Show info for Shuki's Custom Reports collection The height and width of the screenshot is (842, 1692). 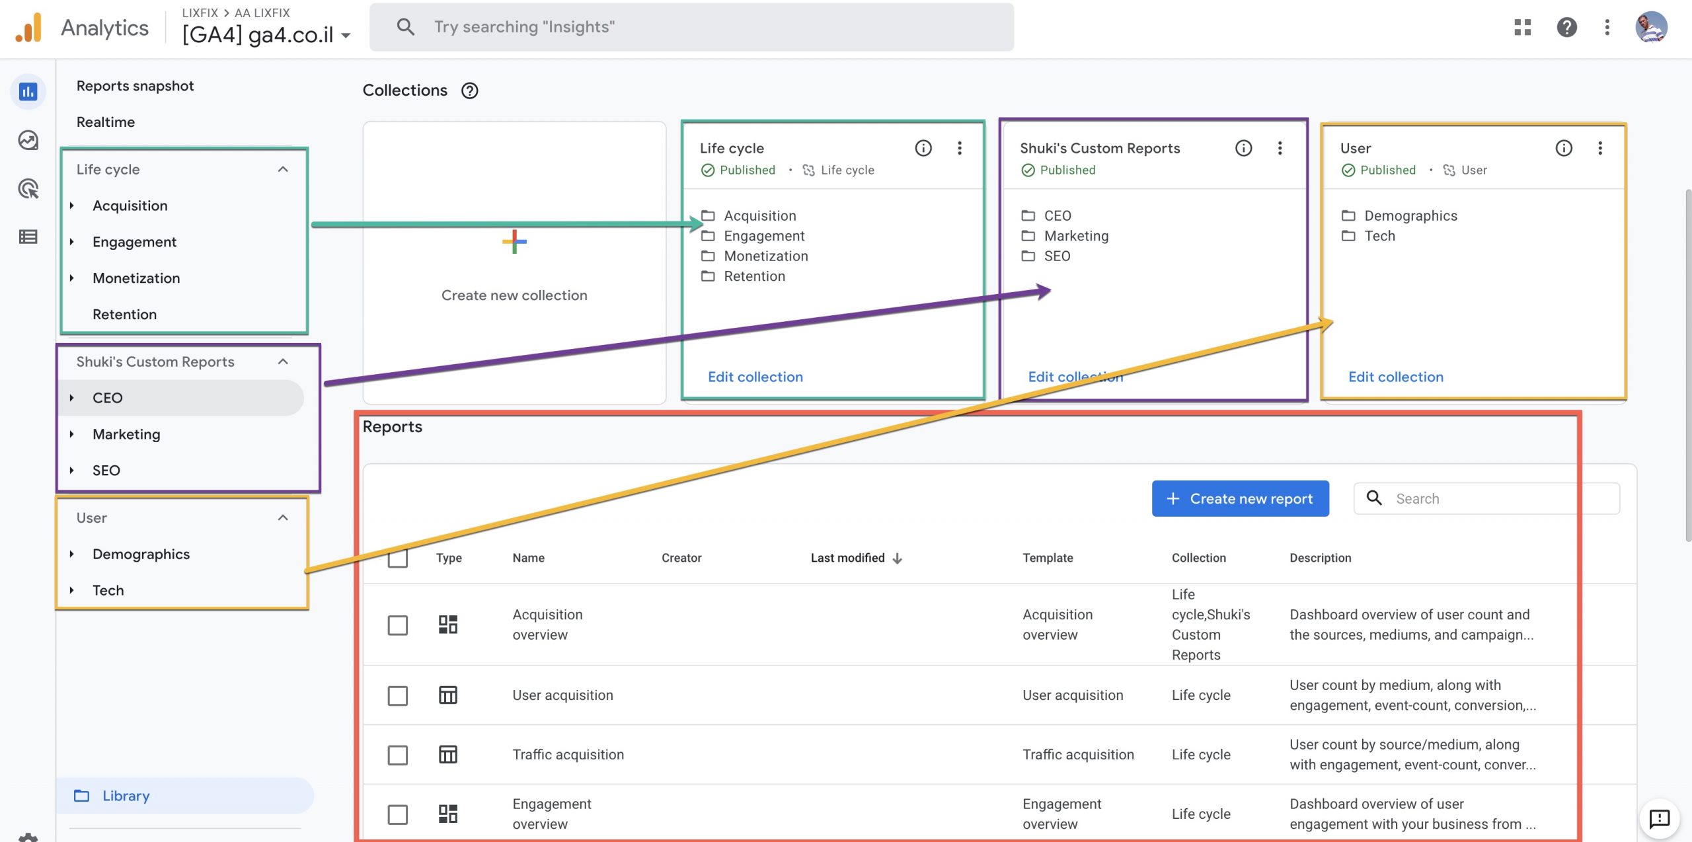click(x=1244, y=148)
